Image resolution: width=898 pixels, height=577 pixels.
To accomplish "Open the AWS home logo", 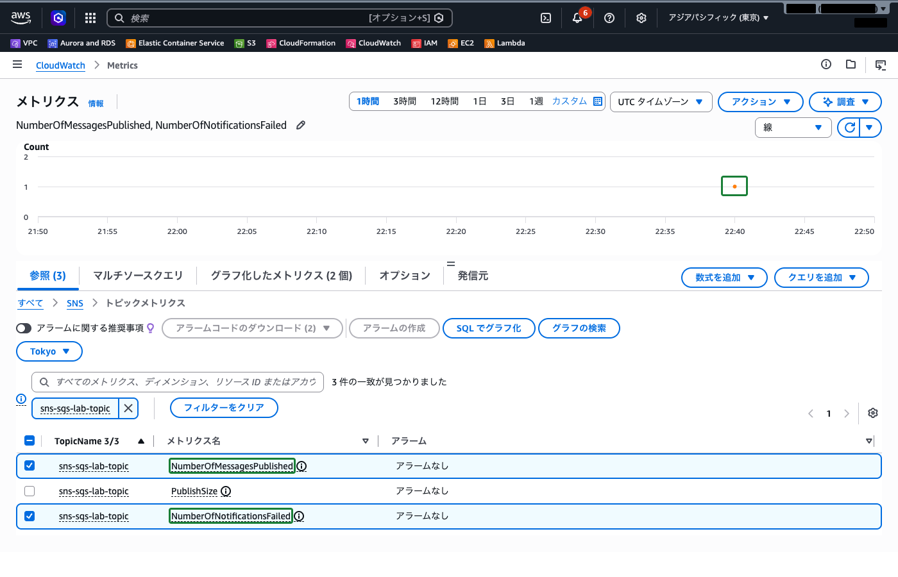I will [21, 18].
